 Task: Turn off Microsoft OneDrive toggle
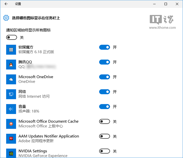click(104, 77)
